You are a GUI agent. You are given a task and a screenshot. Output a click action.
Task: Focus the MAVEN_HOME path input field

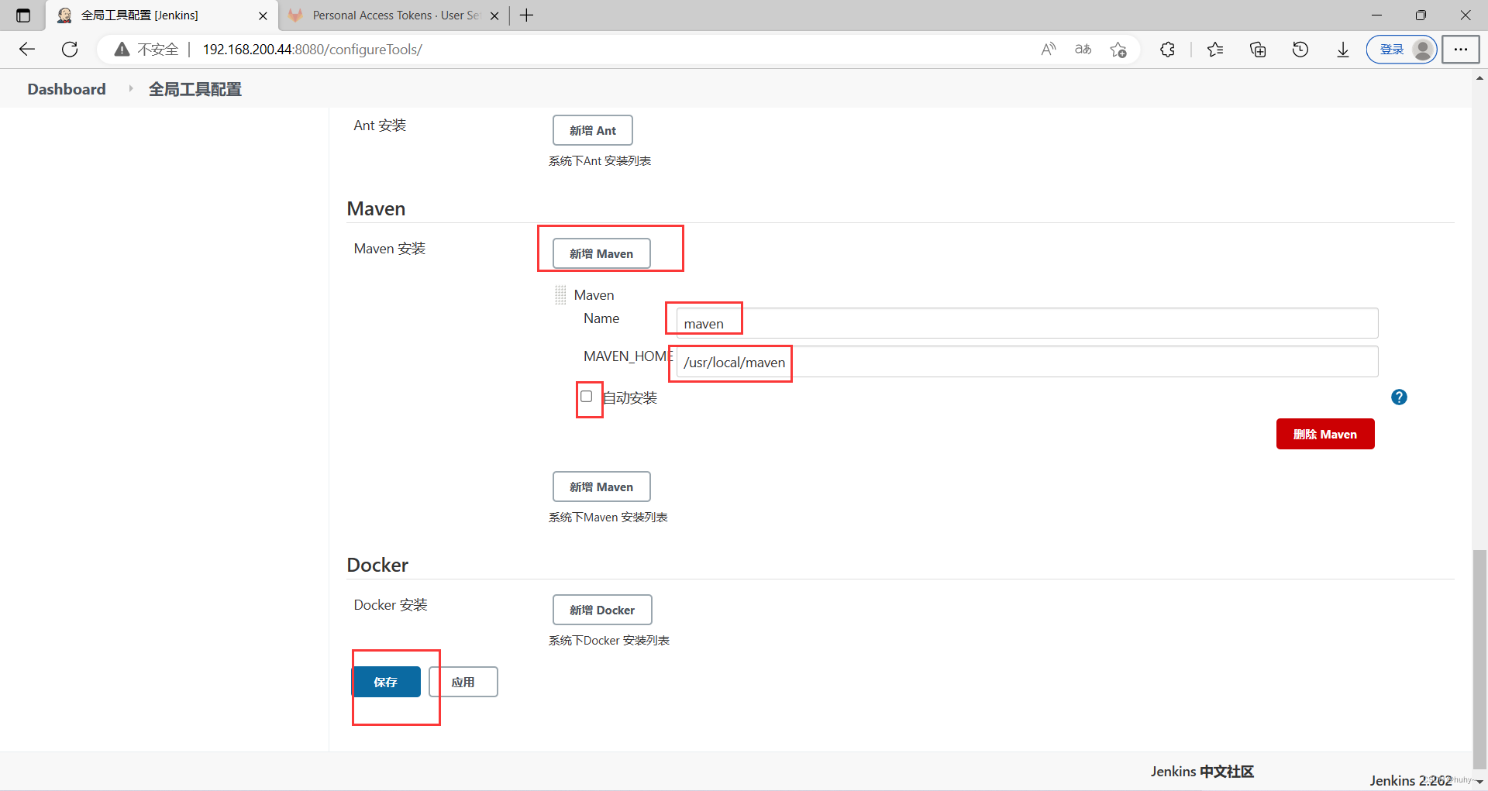tap(1027, 362)
